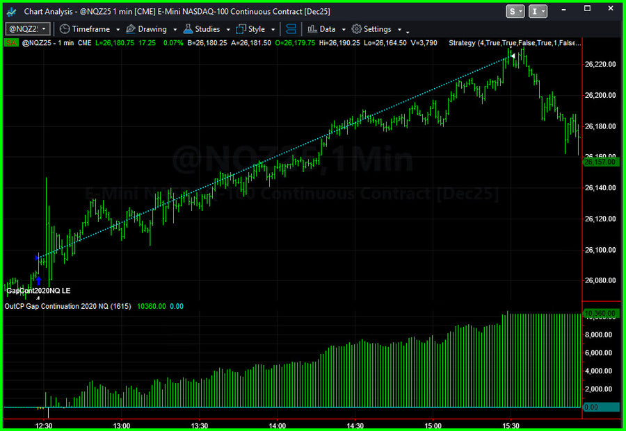Click the Strategy parameters label
Screen dimensions: 626x431
[513, 43]
